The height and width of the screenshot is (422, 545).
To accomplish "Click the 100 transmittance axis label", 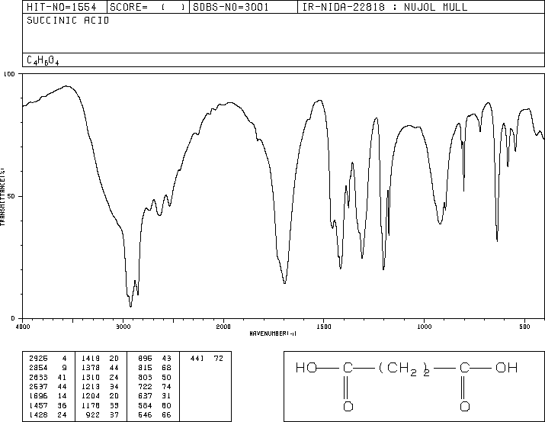I will click(10, 74).
